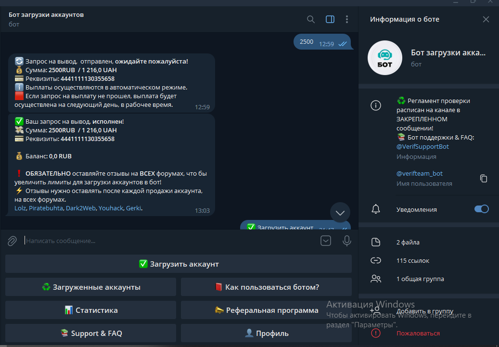499x347 pixels.
Task: Click the paperclip attach file icon
Action: click(x=12, y=241)
